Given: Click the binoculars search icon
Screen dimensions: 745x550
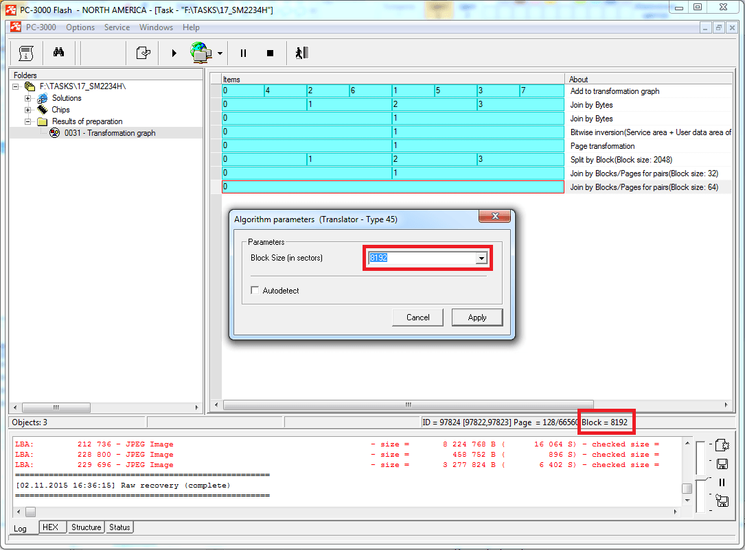Looking at the screenshot, I should click(x=58, y=52).
